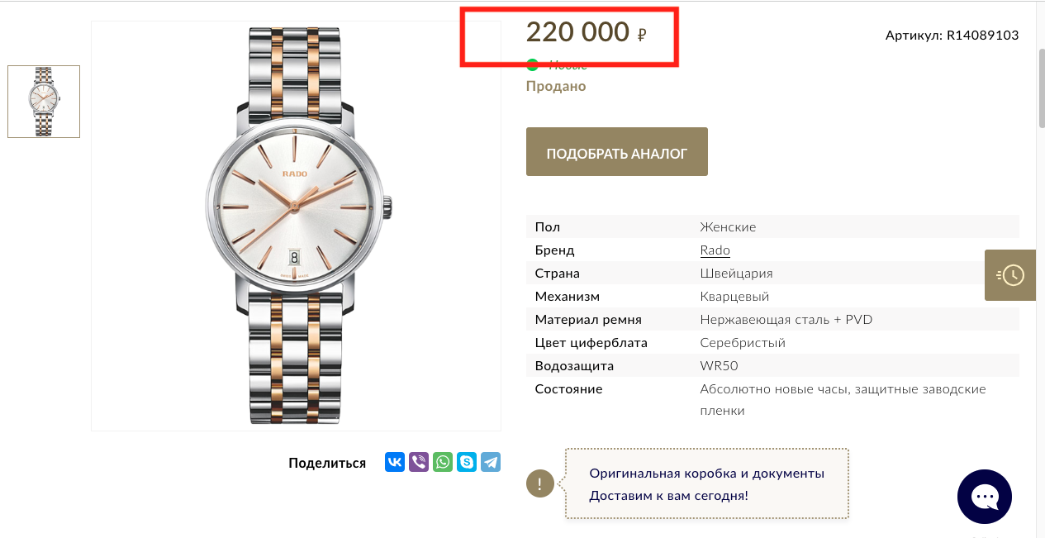
Task: Open the recently viewed clock widget
Action: click(x=1009, y=274)
